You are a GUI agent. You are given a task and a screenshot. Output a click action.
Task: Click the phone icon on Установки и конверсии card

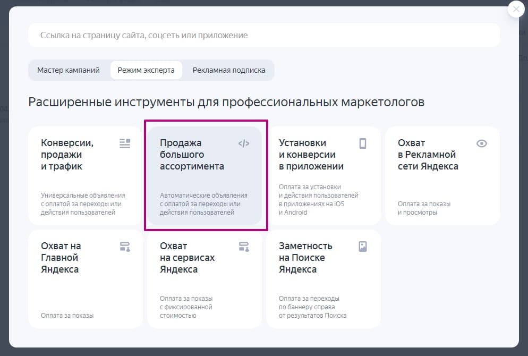[x=362, y=142]
